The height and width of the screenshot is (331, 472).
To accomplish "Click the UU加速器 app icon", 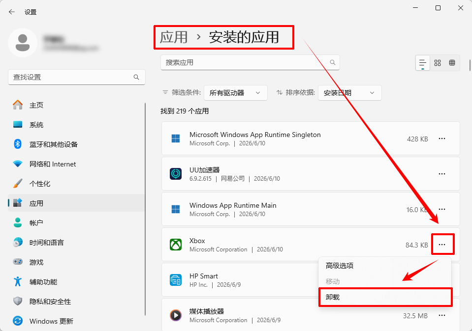I will [x=176, y=174].
